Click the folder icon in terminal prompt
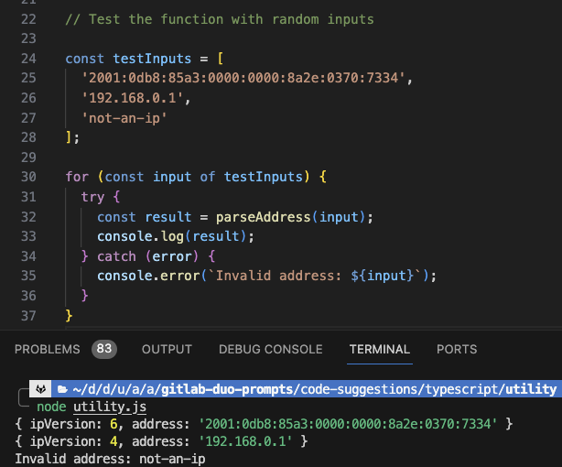562x467 pixels. [62, 389]
